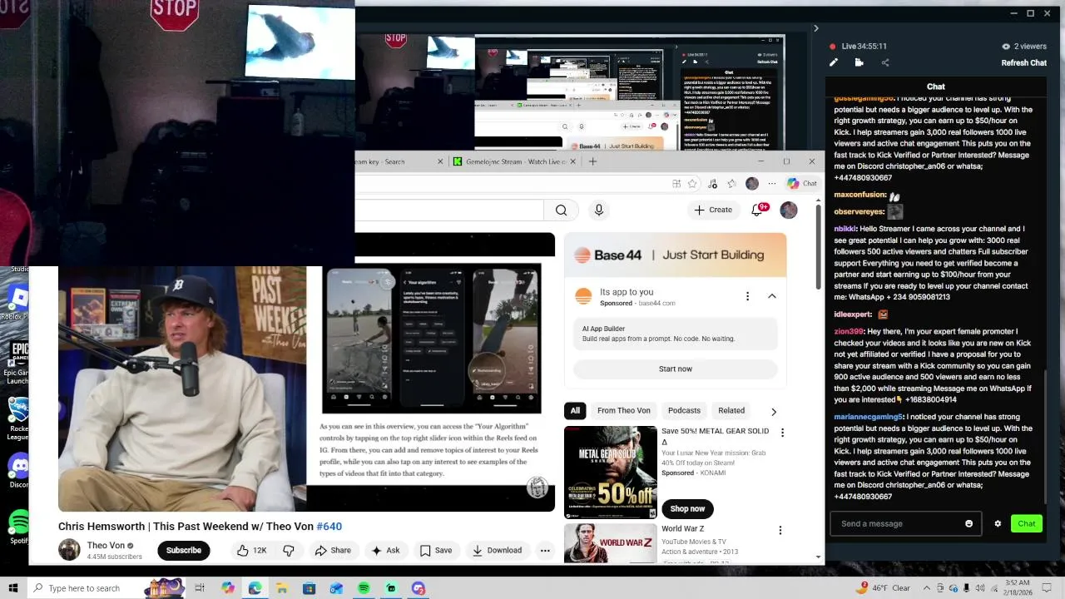Open the emoji picker in chat input
Image resolution: width=1065 pixels, height=599 pixels.
[x=968, y=523]
